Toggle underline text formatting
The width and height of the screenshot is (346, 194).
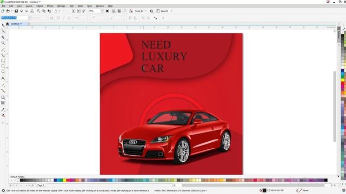point(69,18)
